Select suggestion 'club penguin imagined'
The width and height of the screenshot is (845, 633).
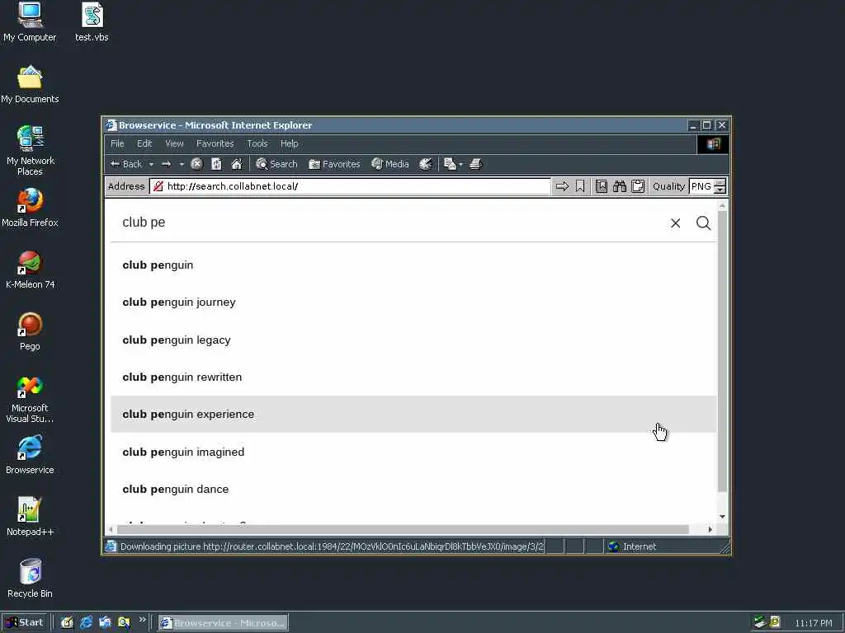click(x=413, y=452)
